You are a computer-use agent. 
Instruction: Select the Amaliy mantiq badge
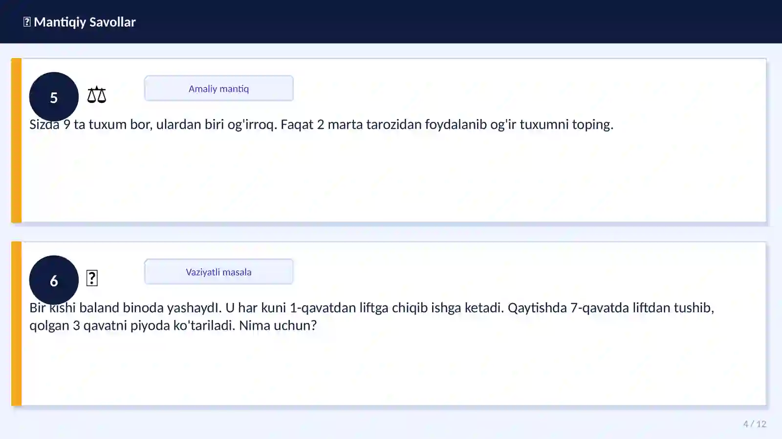[218, 88]
